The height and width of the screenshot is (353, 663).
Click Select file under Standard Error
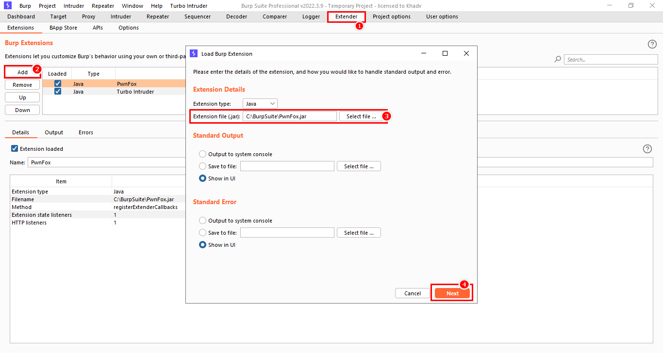[x=359, y=233]
